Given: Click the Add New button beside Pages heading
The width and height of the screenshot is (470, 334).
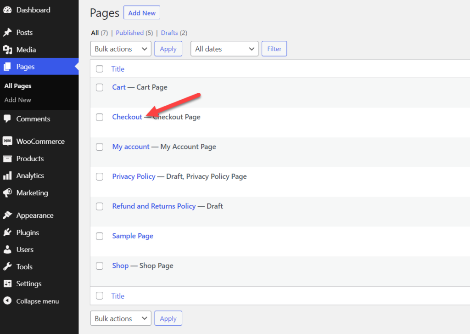Looking at the screenshot, I should pyautogui.click(x=142, y=12).
